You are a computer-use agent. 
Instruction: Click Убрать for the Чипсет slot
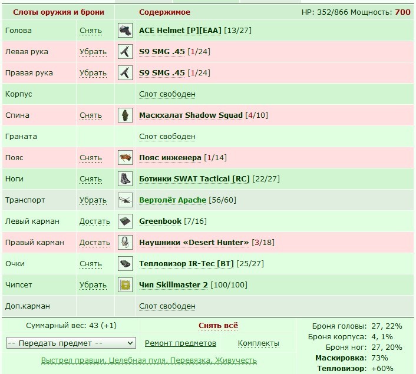pyautogui.click(x=93, y=286)
